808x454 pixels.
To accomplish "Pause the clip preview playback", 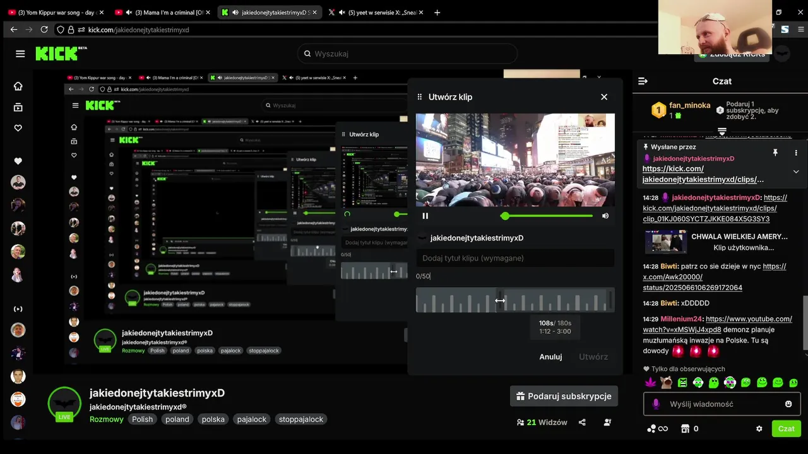I will (x=425, y=216).
